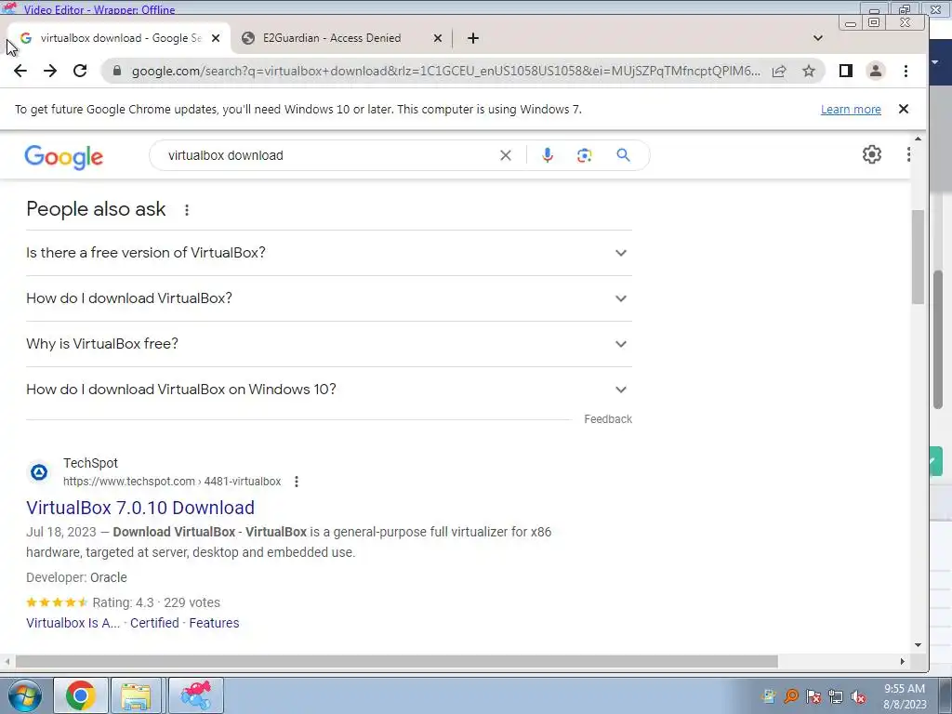Click the scroll down arrow of the page
The height and width of the screenshot is (714, 952).
coord(918,645)
